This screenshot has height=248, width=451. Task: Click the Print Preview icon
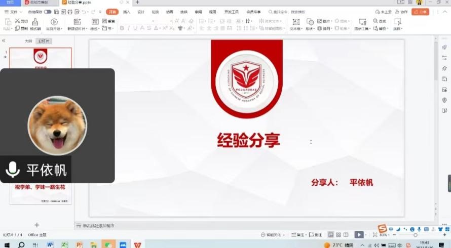77,12
